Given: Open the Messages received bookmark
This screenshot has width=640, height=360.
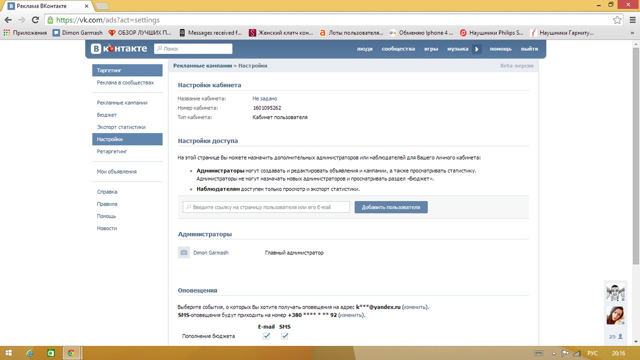Looking at the screenshot, I should 210,33.
